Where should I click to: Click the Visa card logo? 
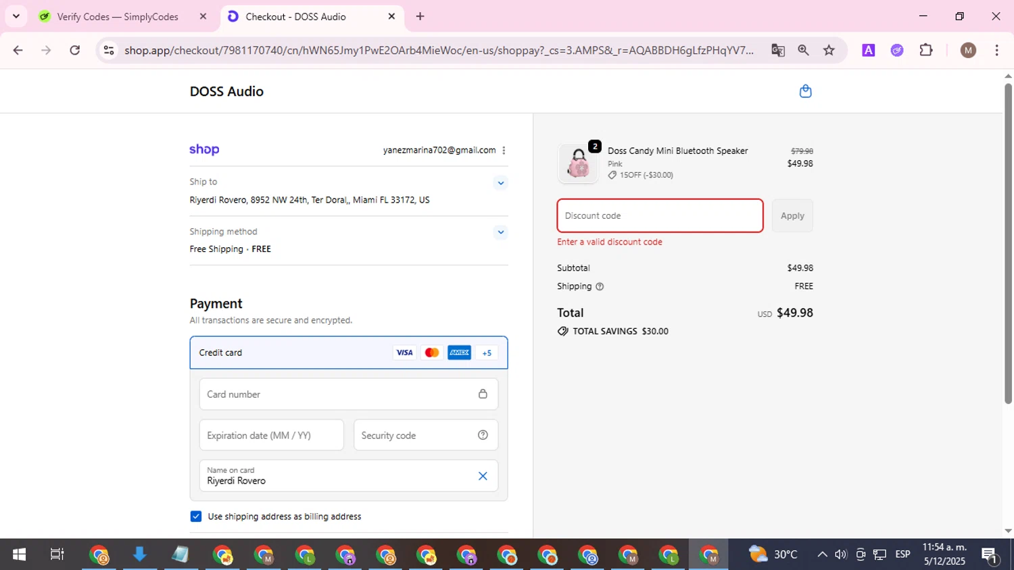pos(404,353)
